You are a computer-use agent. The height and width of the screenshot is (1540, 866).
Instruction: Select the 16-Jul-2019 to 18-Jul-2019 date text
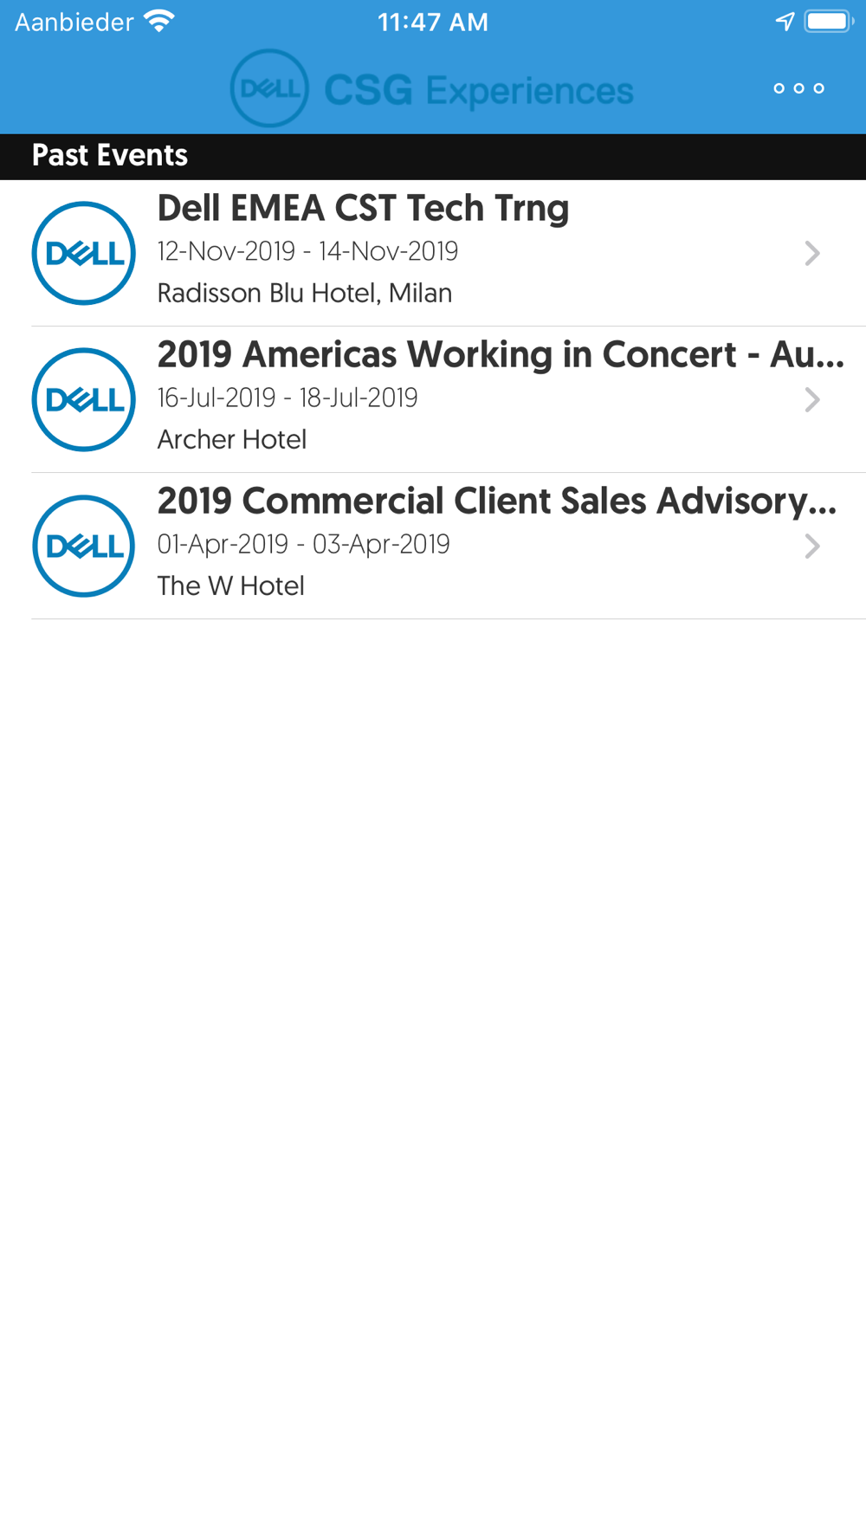(288, 398)
